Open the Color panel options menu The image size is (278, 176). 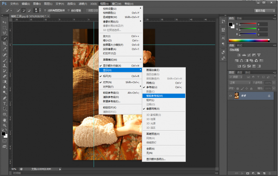[274, 18]
